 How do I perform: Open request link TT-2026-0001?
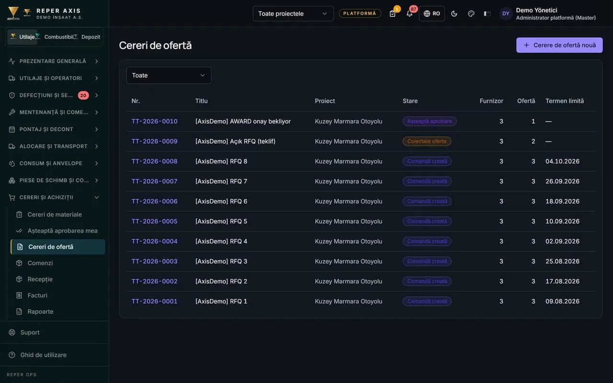[x=155, y=301]
